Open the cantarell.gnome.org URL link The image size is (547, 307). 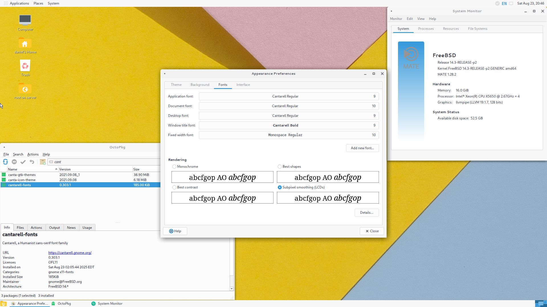coord(70,253)
